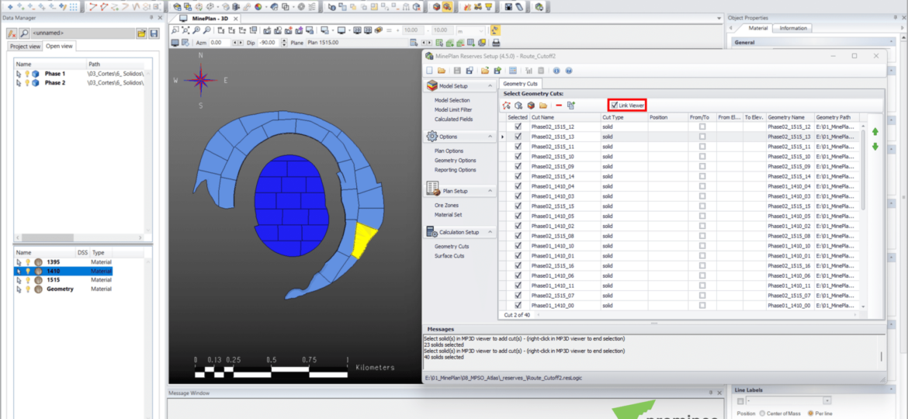This screenshot has width=908, height=419.
Task: Collapse the Plan Setup section
Action: pos(491,190)
